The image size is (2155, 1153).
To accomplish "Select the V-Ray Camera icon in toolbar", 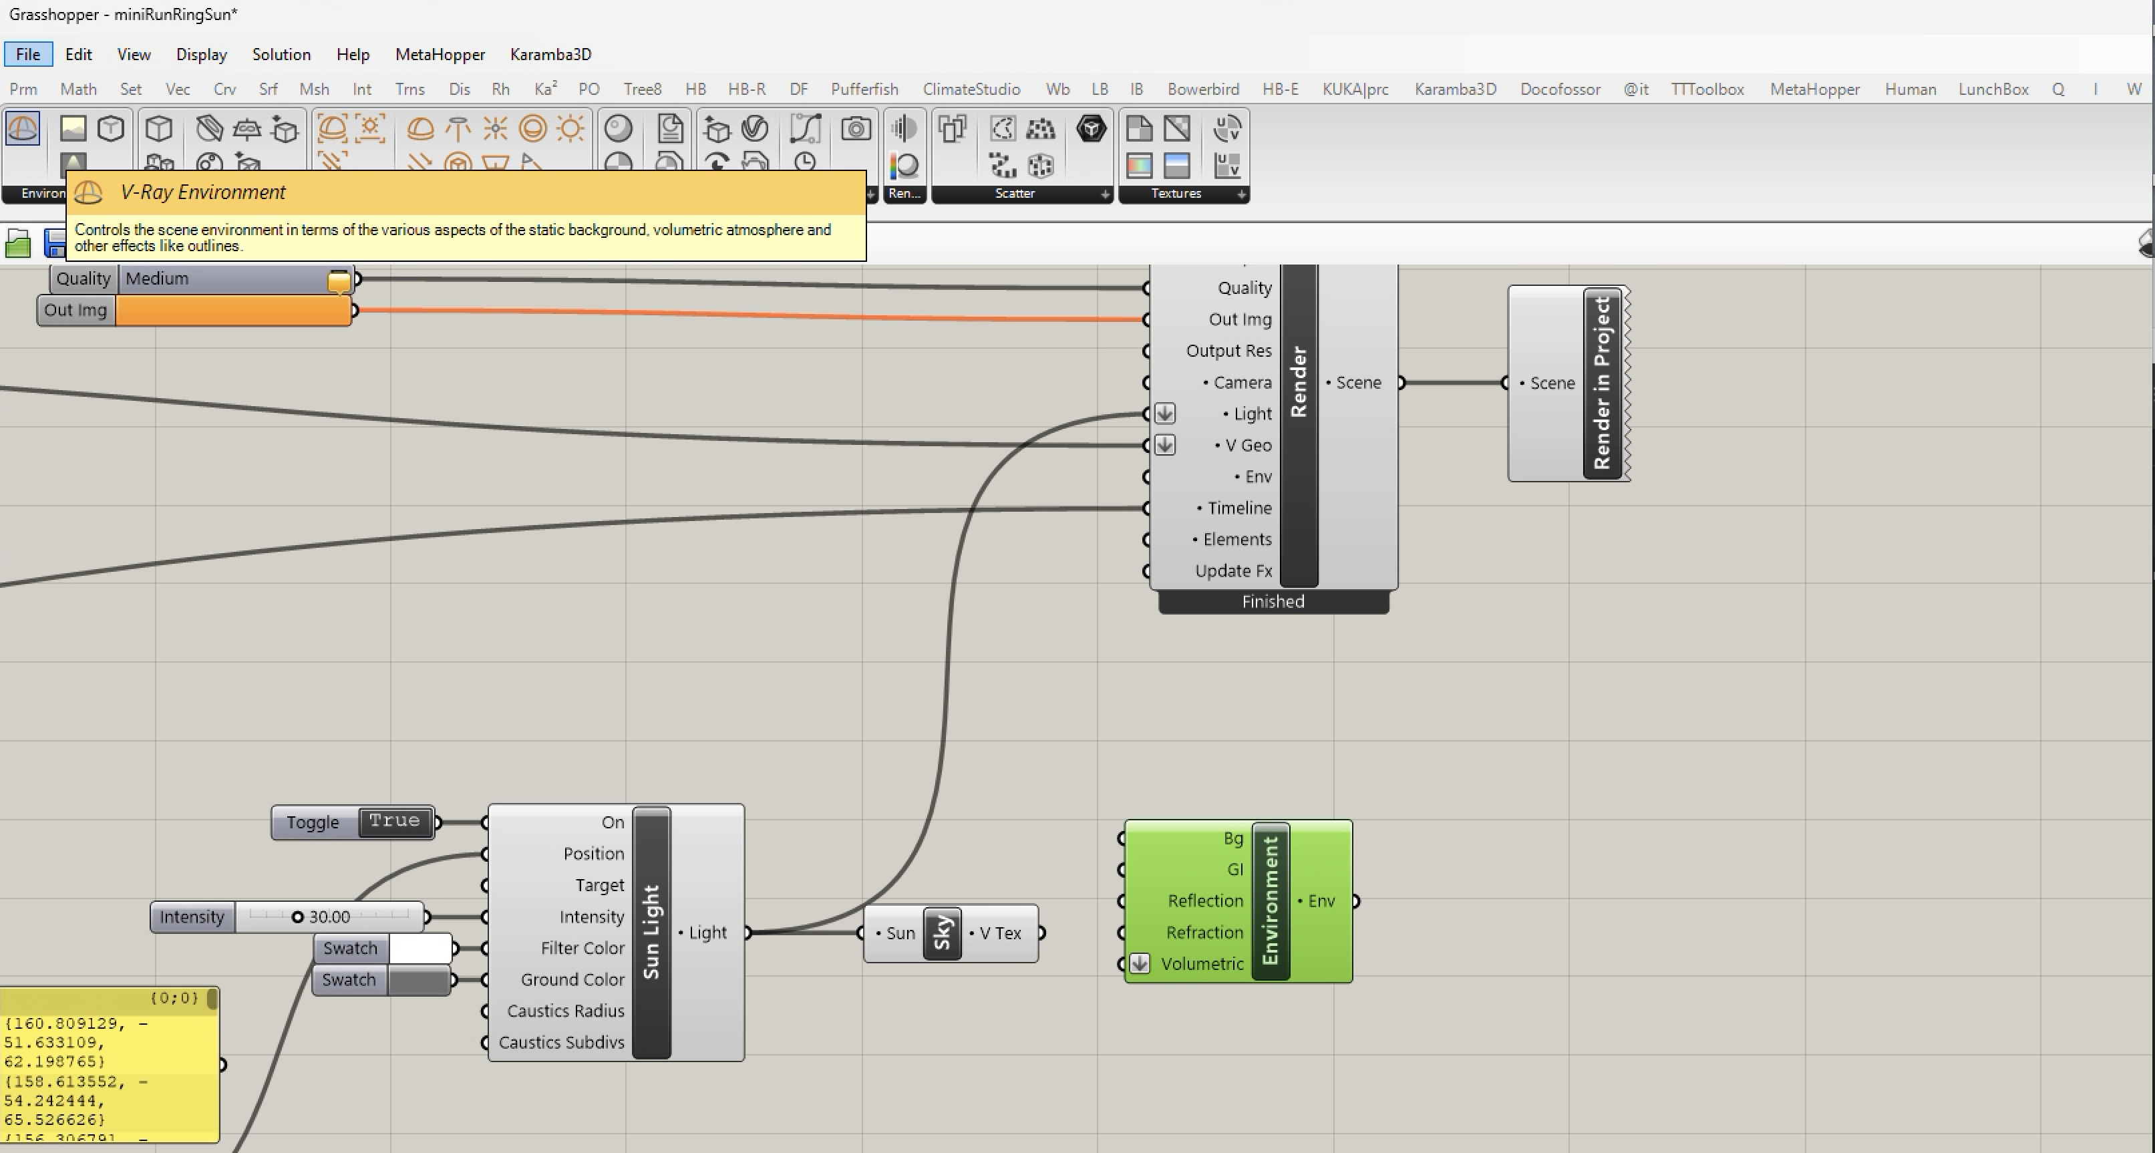I will 855,129.
